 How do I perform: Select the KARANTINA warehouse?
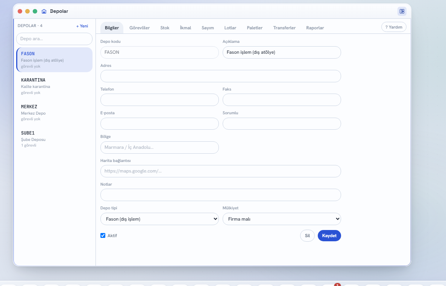[x=54, y=86]
